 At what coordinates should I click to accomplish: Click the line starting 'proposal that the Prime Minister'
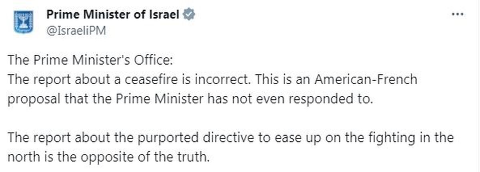(x=190, y=99)
